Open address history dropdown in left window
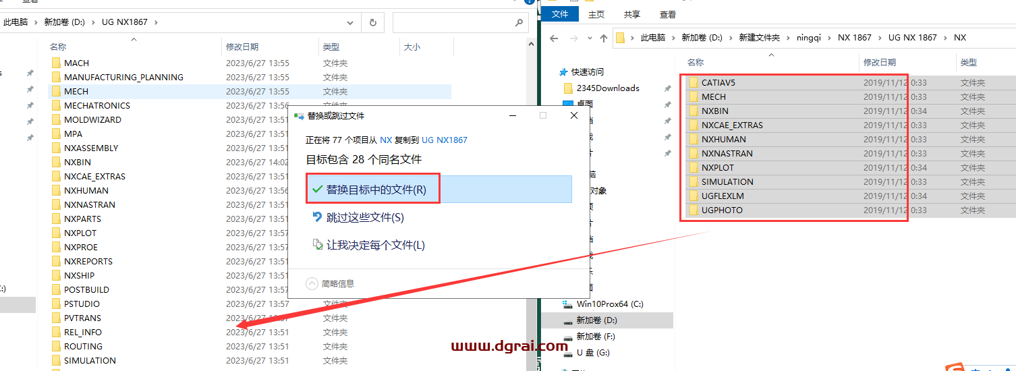Viewport: 1016px width, 371px height. [349, 22]
